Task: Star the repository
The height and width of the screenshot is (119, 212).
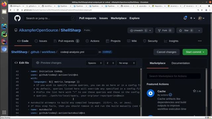Action: tap(186, 30)
